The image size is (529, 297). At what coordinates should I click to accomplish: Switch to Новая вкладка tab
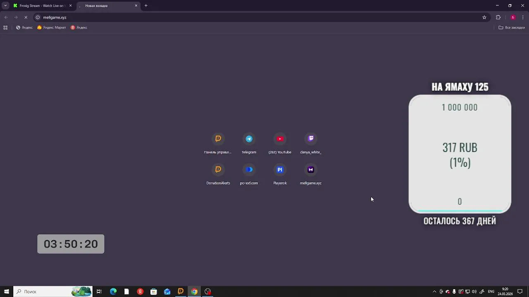107,6
